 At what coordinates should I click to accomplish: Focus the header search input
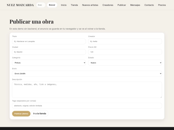(x=41, y=5)
